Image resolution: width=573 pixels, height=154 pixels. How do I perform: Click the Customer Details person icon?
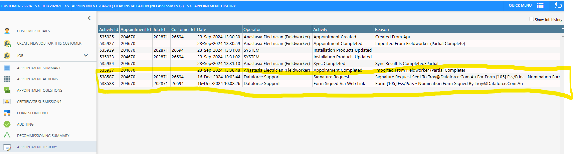(x=7, y=31)
